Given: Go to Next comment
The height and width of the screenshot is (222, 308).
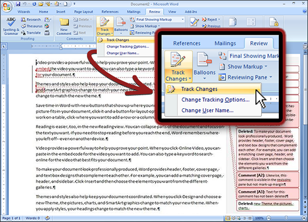Looking at the screenshot, I should tap(80, 33).
